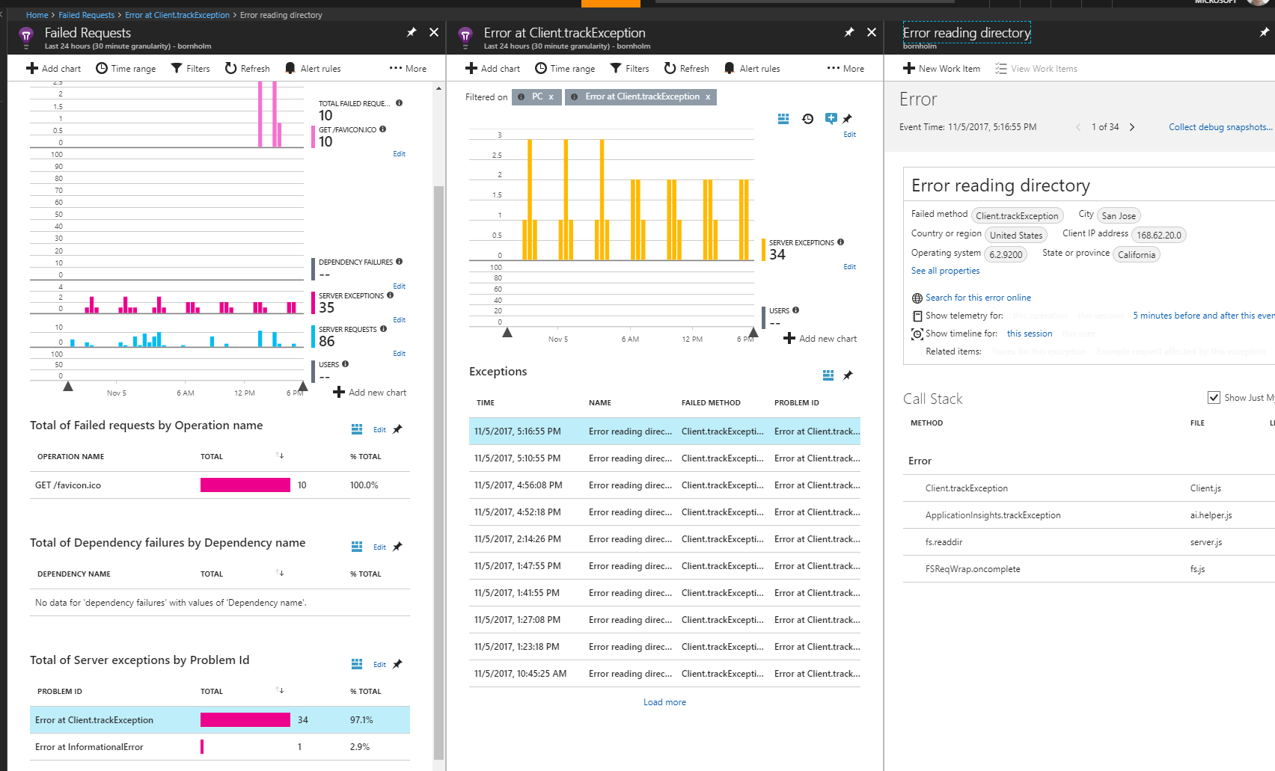Open More menu in Client.trackException toolbar
Screen dimensions: 1275x771
pos(846,68)
